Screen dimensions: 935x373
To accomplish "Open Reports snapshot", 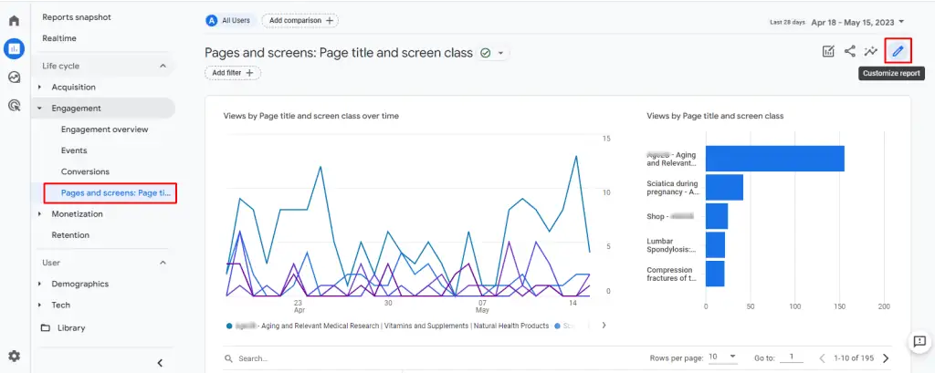I will pos(77,17).
